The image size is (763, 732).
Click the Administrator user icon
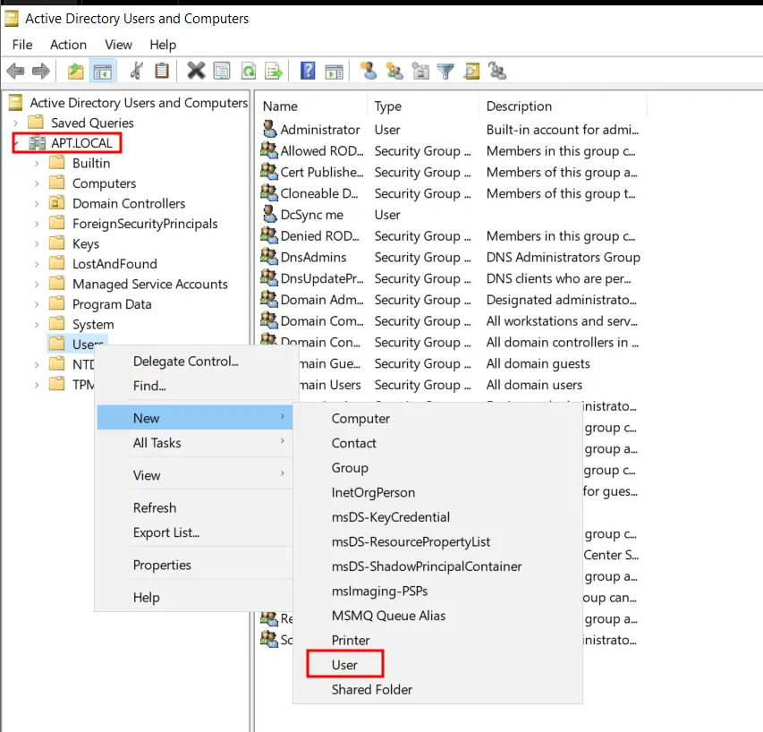[269, 129]
